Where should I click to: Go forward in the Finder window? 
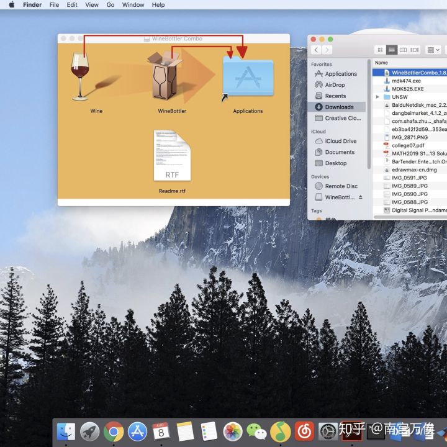(327, 50)
